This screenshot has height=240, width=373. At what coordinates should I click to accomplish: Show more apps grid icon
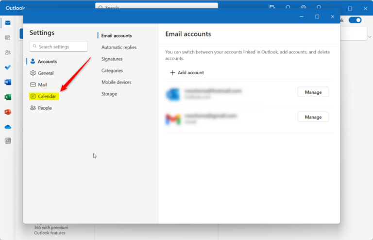(8, 141)
